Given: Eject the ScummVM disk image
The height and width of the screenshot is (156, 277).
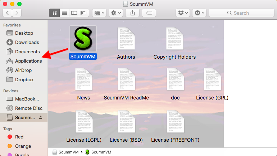Looking at the screenshot, I should [x=41, y=117].
